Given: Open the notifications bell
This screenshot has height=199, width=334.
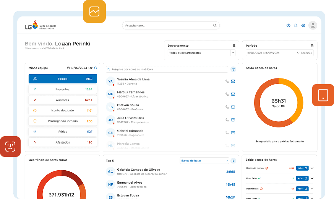Looking at the screenshot, I should pos(295,26).
